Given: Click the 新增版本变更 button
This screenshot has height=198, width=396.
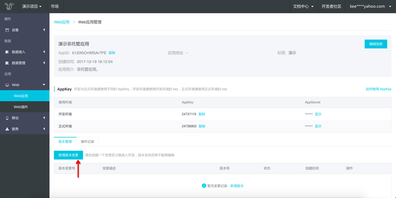Looking at the screenshot, I should (x=68, y=155).
